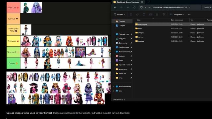Click the Paste icon in Explorer toolbar

[144, 15]
